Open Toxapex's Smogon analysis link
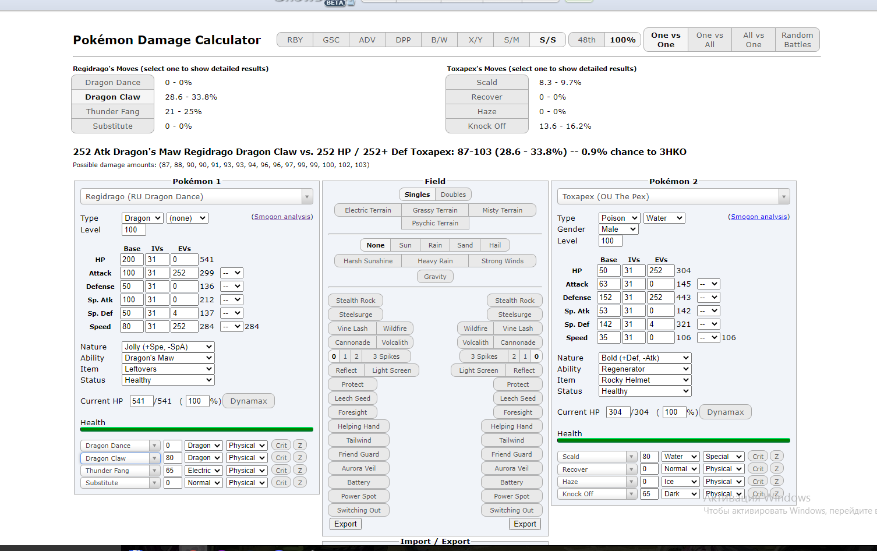 [x=759, y=217]
